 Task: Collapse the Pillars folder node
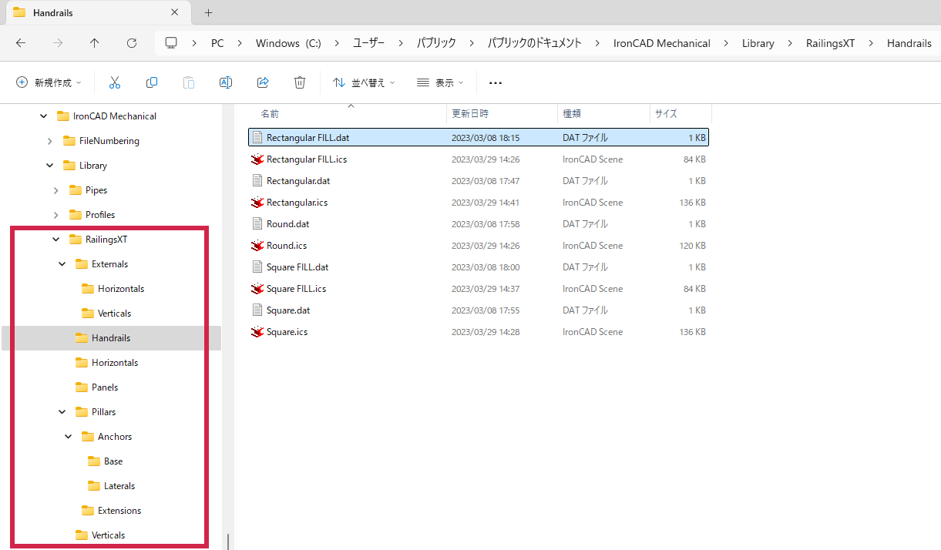coord(62,412)
